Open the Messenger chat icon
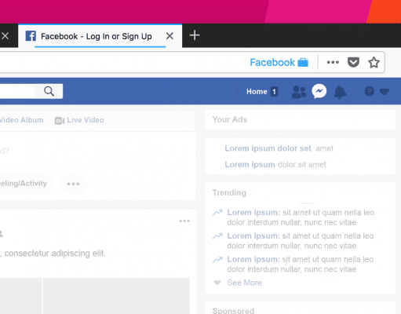This screenshot has height=314, width=401. click(x=319, y=91)
